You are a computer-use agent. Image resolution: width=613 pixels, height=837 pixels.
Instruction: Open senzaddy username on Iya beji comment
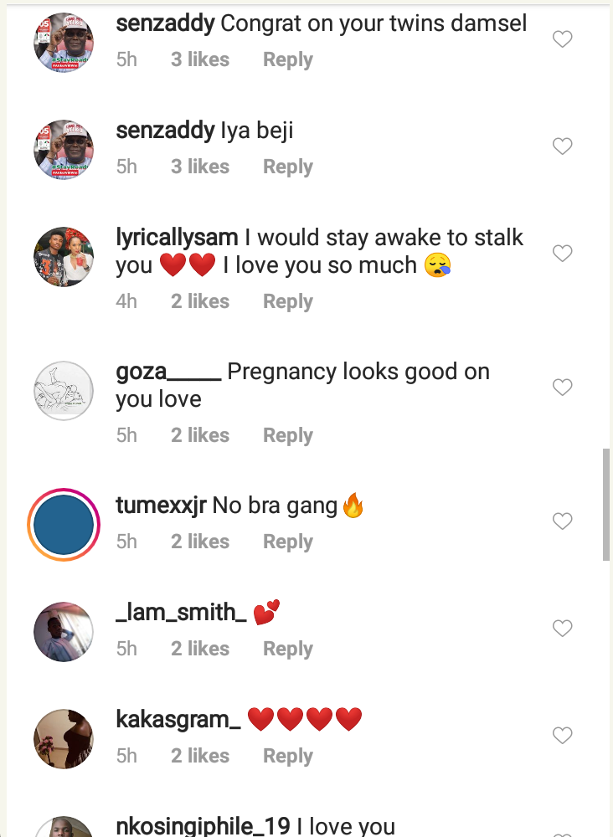point(165,131)
